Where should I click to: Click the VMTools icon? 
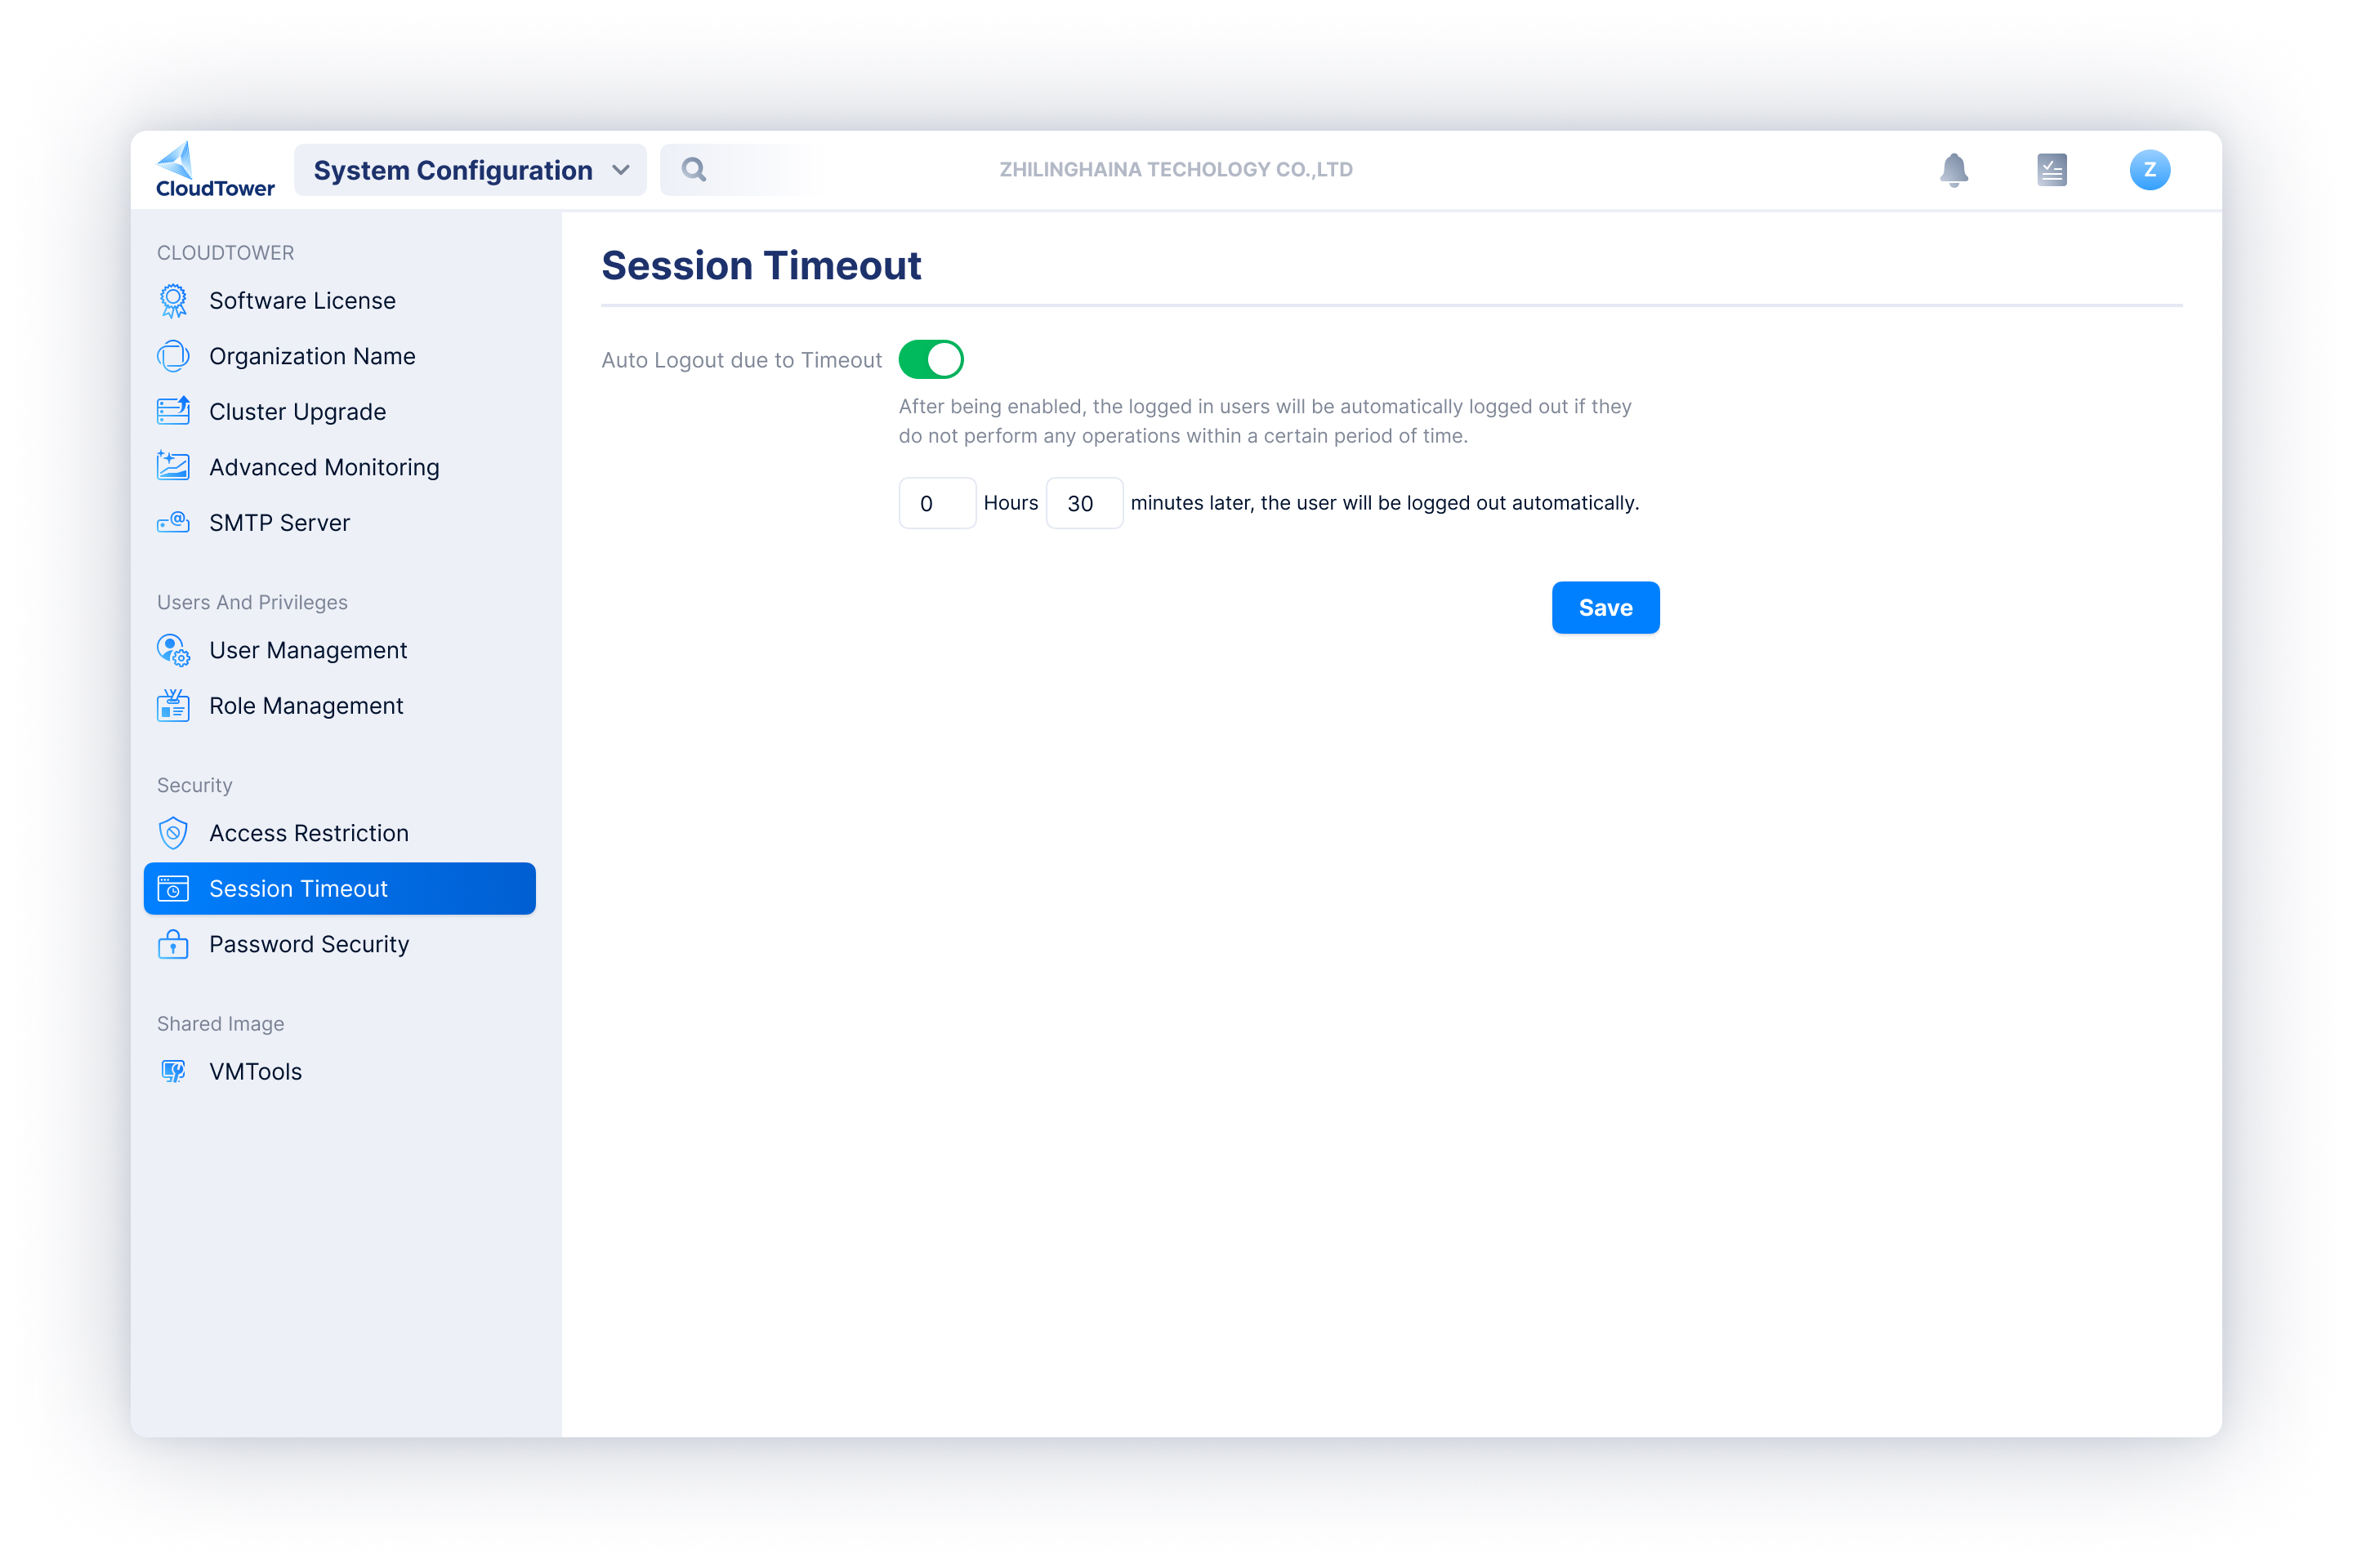(x=173, y=1071)
